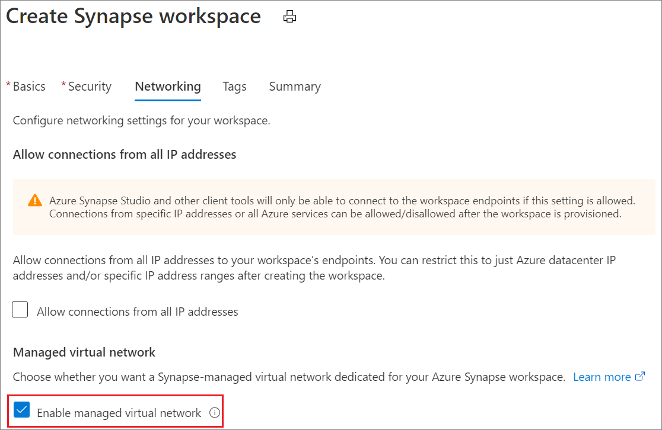Enable Allow connections from all IP addresses
The height and width of the screenshot is (430, 662).
point(20,309)
